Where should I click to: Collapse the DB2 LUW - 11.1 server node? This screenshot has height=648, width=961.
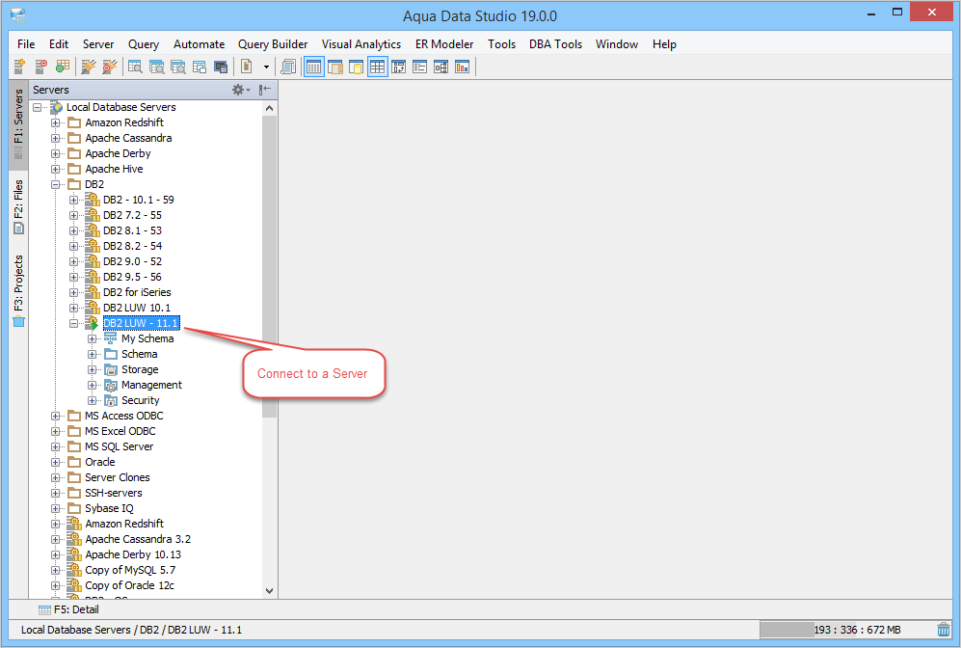pos(73,323)
